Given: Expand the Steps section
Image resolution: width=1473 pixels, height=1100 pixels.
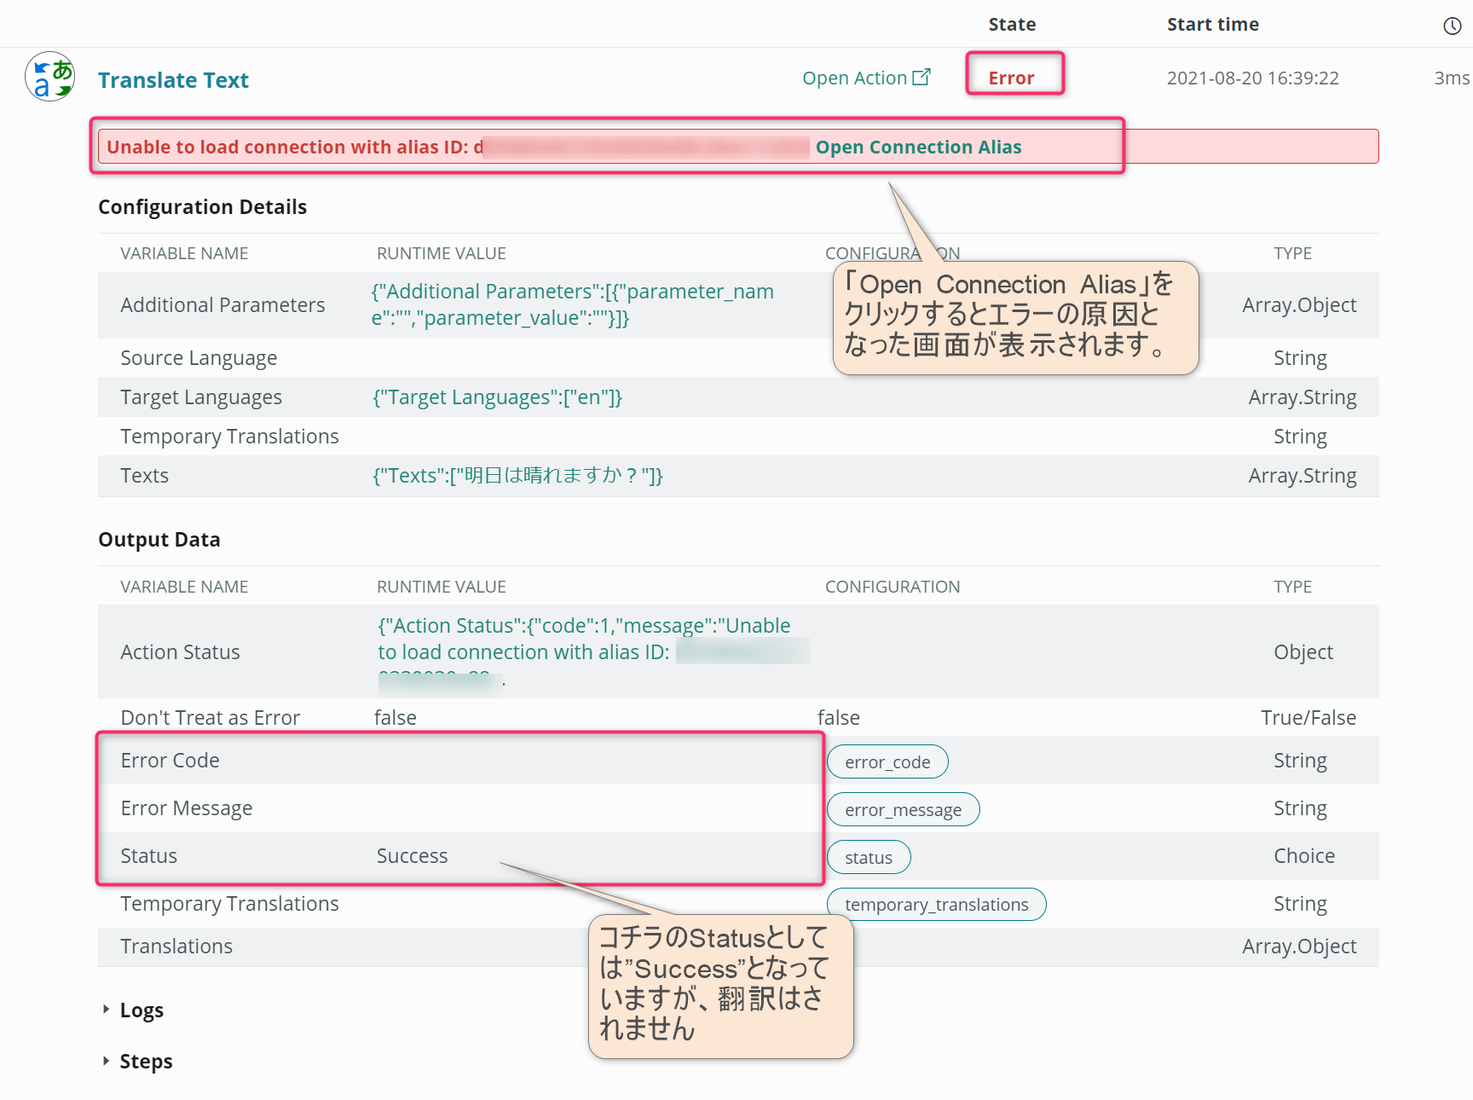Looking at the screenshot, I should 145,1061.
